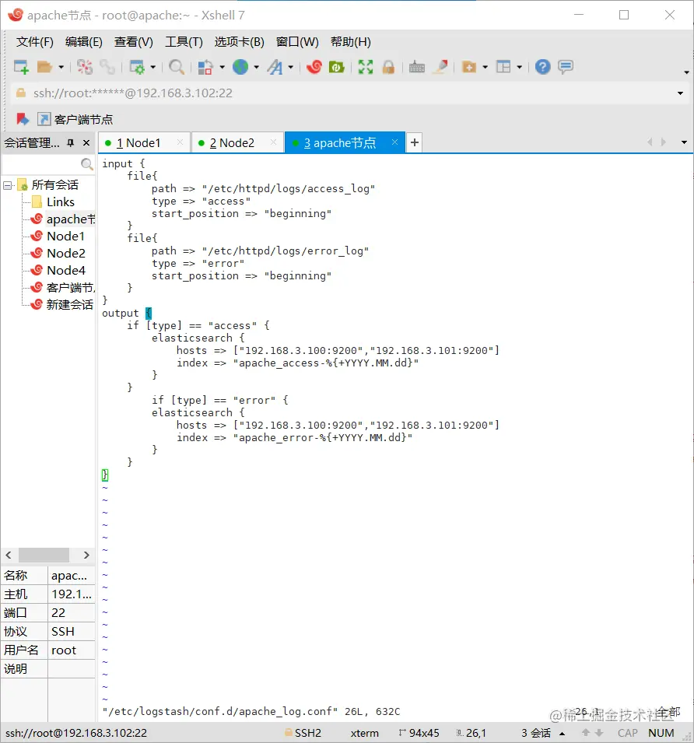
Task: Launch the green Xmanager toolbar icon
Action: pyautogui.click(x=337, y=67)
